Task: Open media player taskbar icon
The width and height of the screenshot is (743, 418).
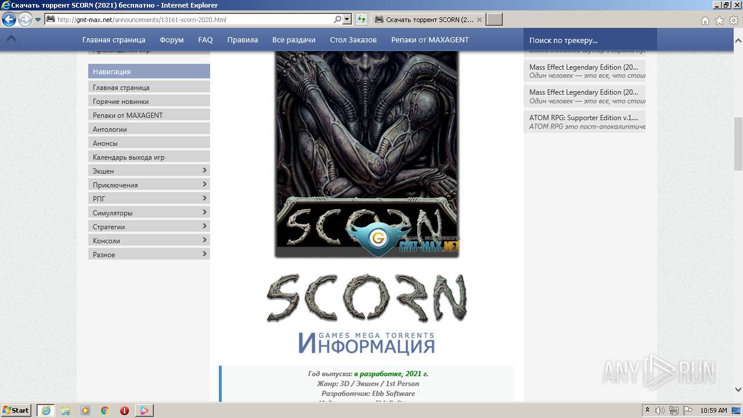Action: click(x=85, y=410)
